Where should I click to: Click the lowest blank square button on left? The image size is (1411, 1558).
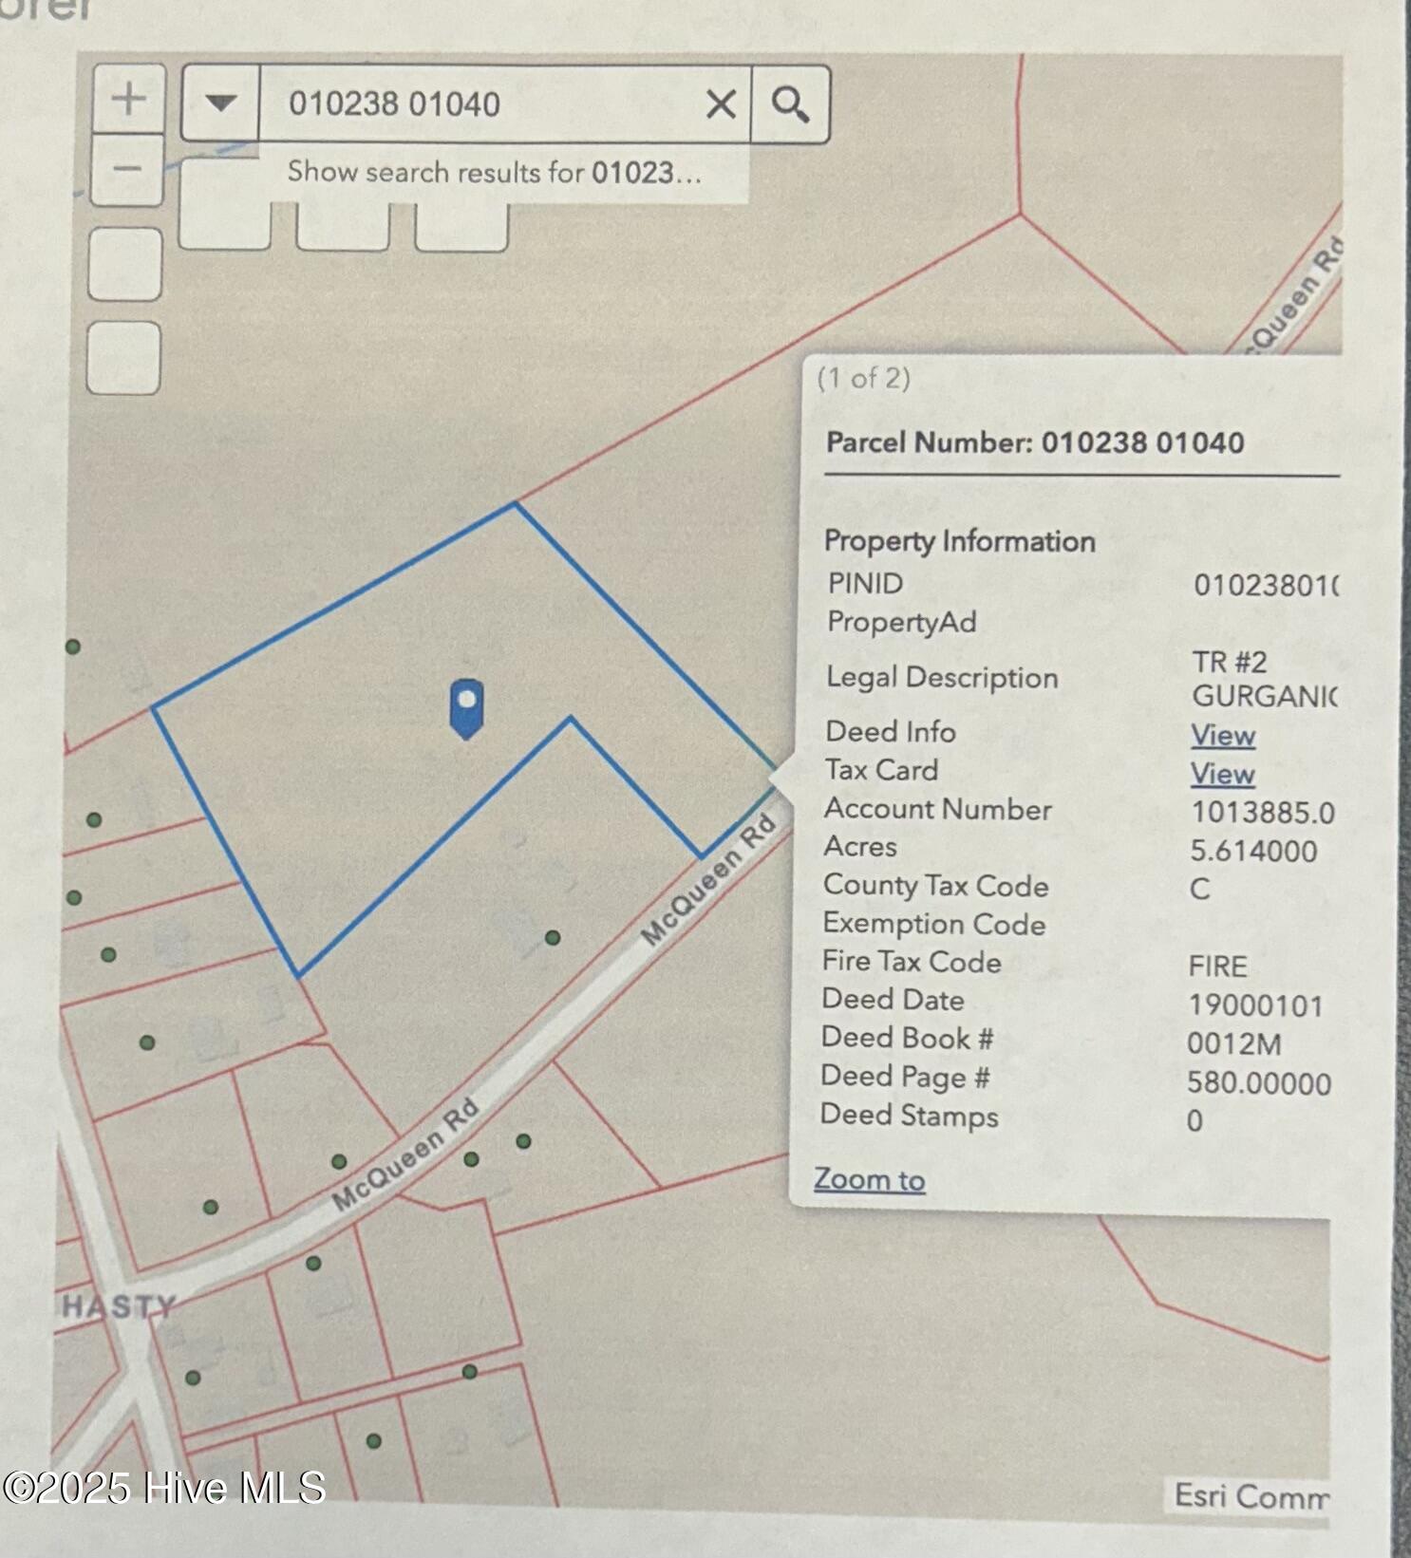pyautogui.click(x=123, y=358)
